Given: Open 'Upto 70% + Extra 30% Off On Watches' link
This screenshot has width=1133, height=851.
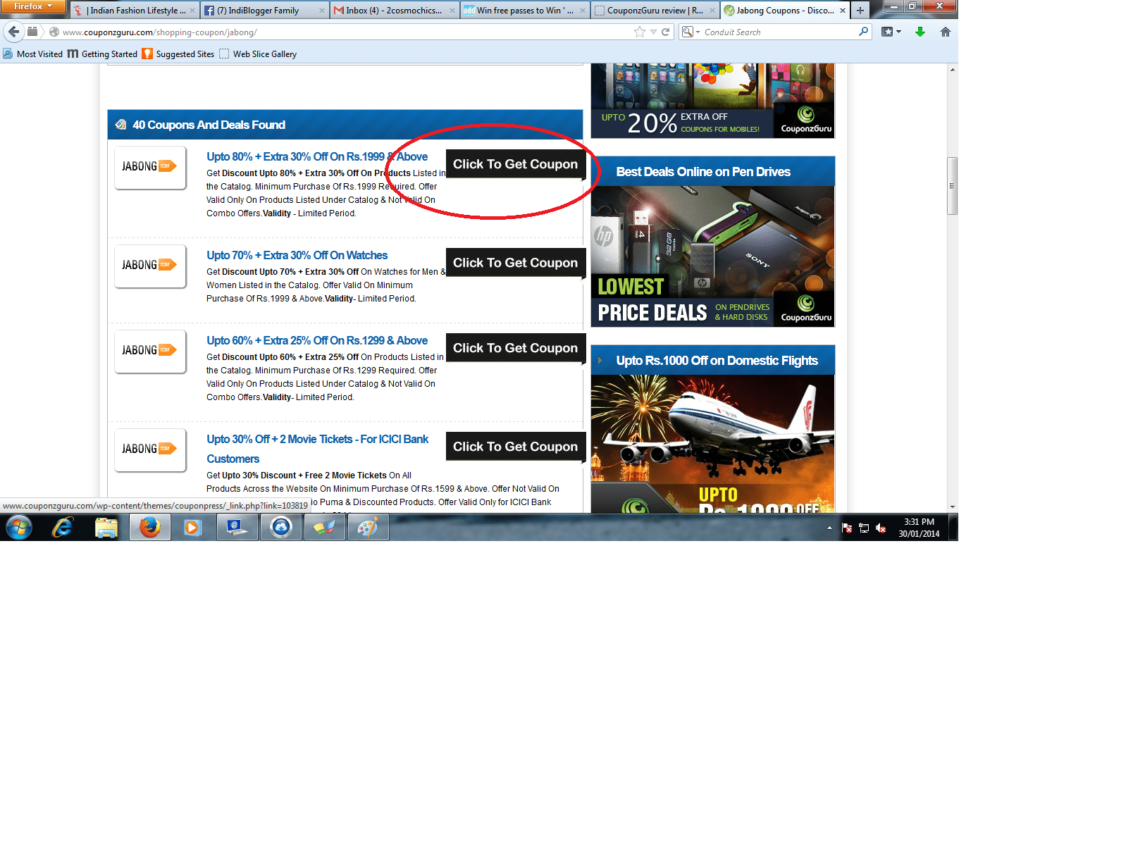Looking at the screenshot, I should 297,256.
